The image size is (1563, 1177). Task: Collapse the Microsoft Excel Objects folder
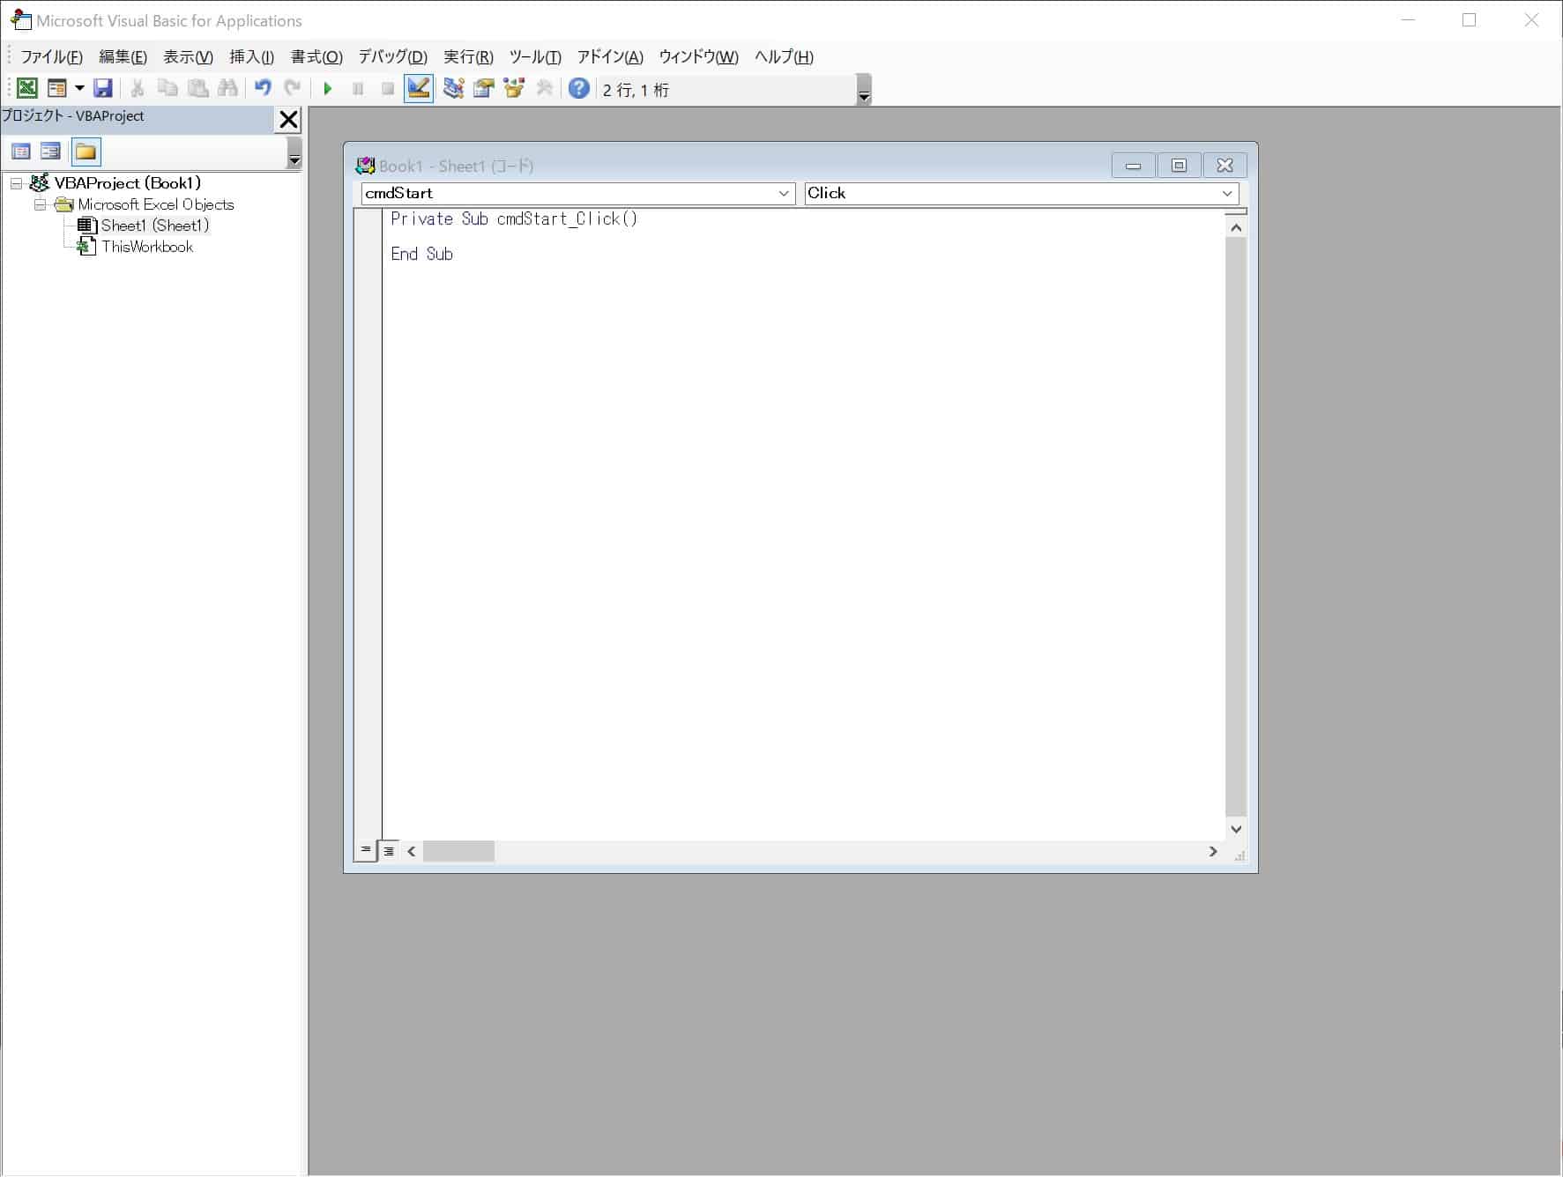[x=40, y=204]
